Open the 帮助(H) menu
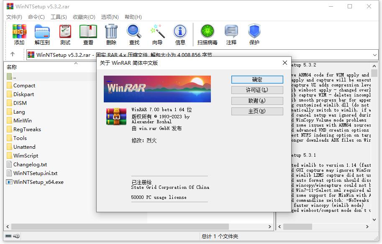The image size is (382, 244). tap(133, 17)
